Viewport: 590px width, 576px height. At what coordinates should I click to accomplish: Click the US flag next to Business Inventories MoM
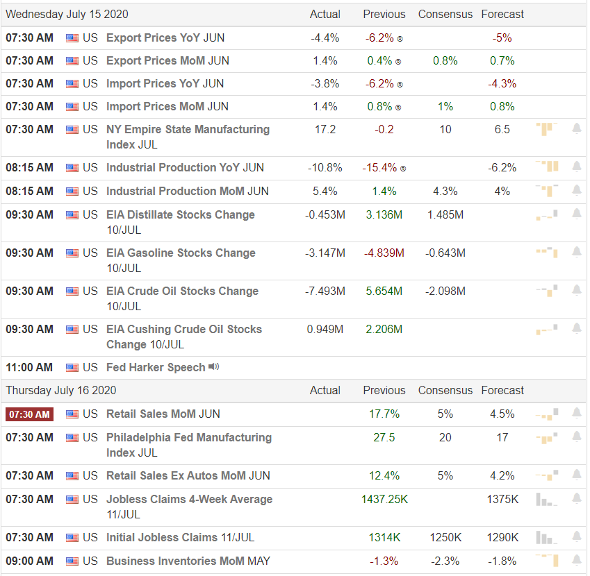(72, 561)
